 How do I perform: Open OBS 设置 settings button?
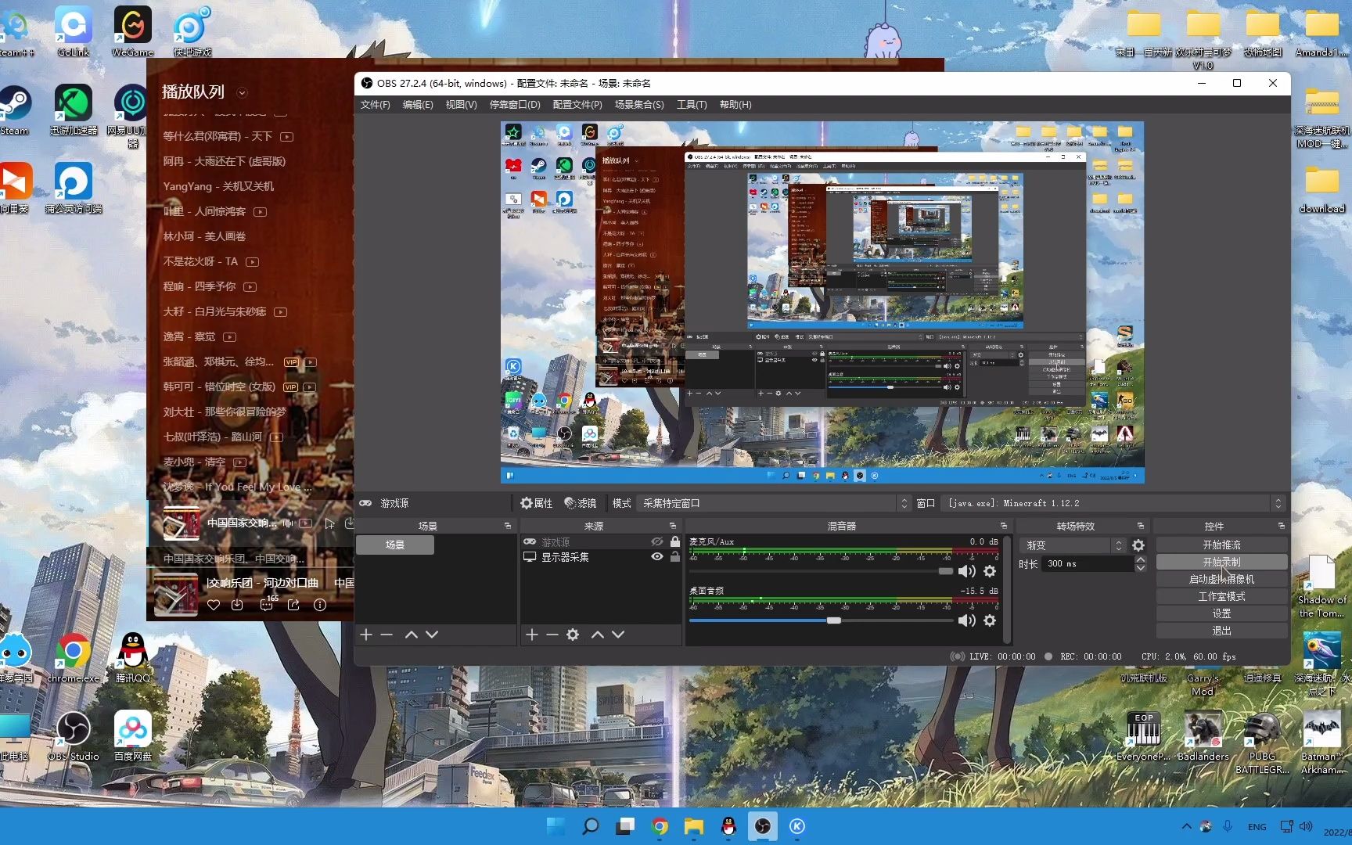(1221, 613)
